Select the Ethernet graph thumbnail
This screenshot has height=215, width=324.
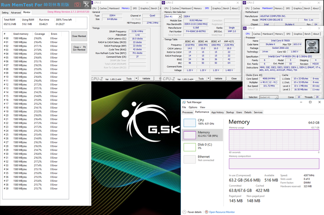pyautogui.click(x=190, y=159)
